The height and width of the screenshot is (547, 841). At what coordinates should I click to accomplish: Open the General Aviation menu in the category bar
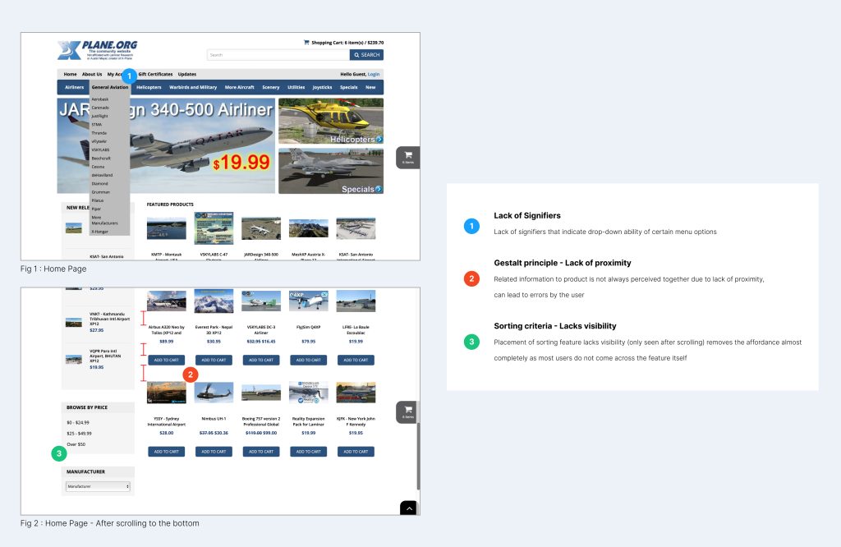coord(110,87)
